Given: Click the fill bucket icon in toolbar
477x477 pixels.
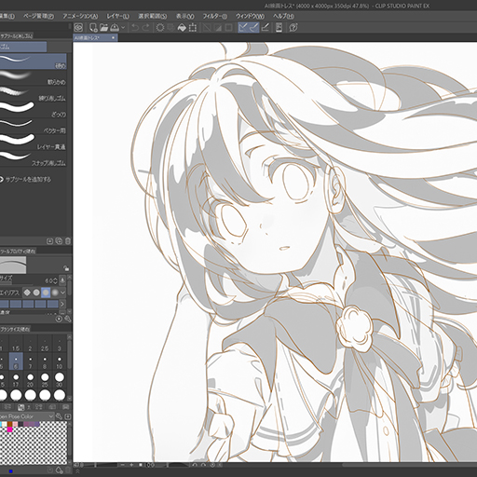Looking at the screenshot, I should coord(182,28).
